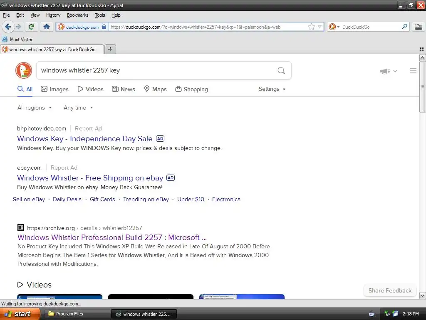Bookmark this page with the star icon

pyautogui.click(x=311, y=27)
